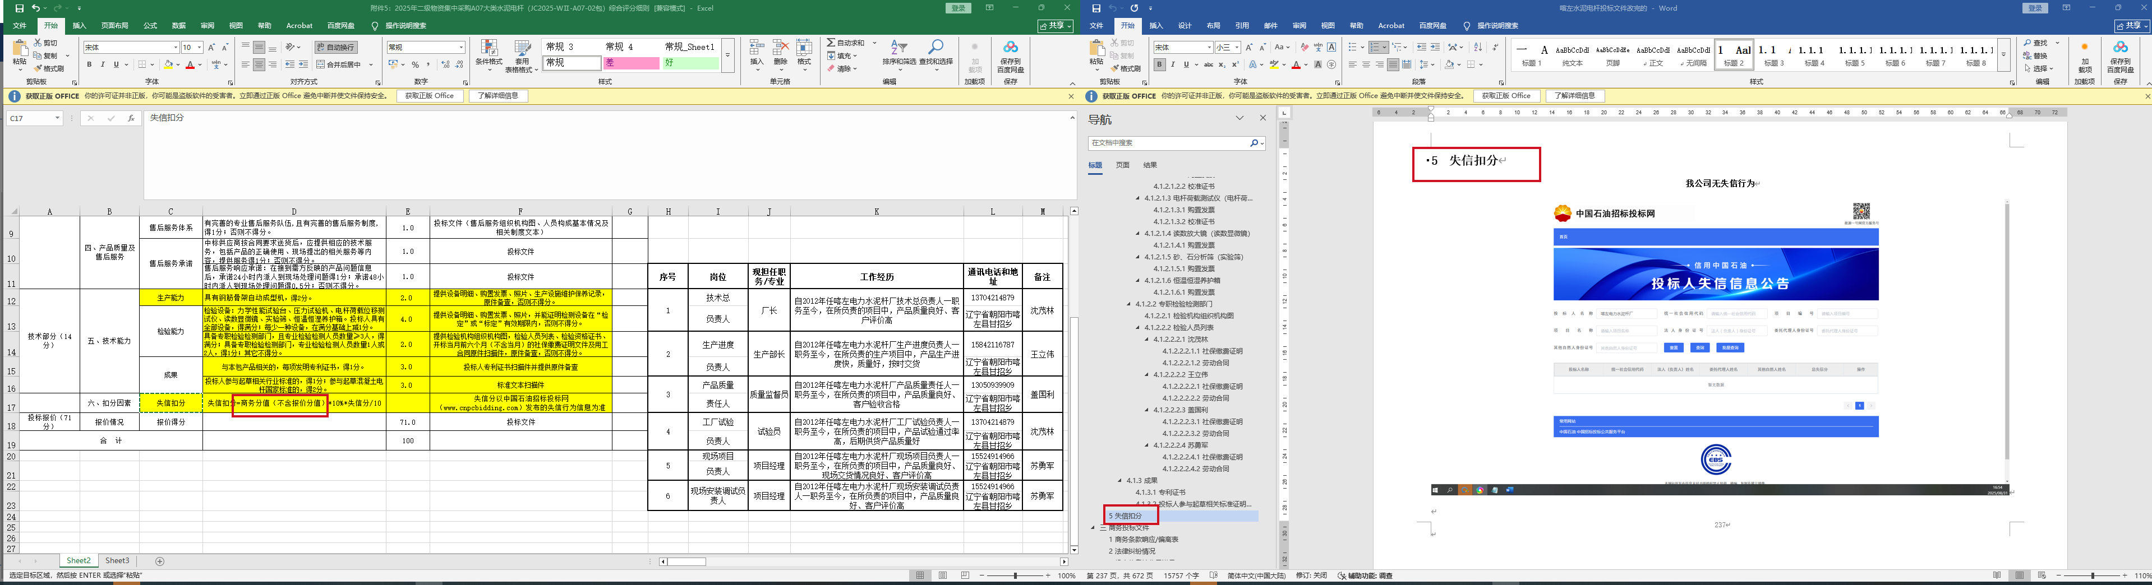The width and height of the screenshot is (2152, 585).
Task: Toggle Word's Justify paragraph alignment button
Action: pos(1393,64)
